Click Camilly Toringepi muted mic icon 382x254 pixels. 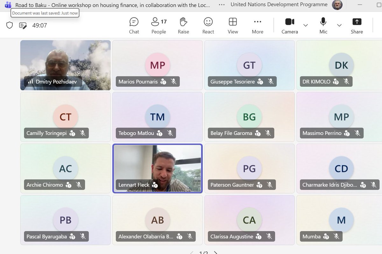(x=83, y=133)
